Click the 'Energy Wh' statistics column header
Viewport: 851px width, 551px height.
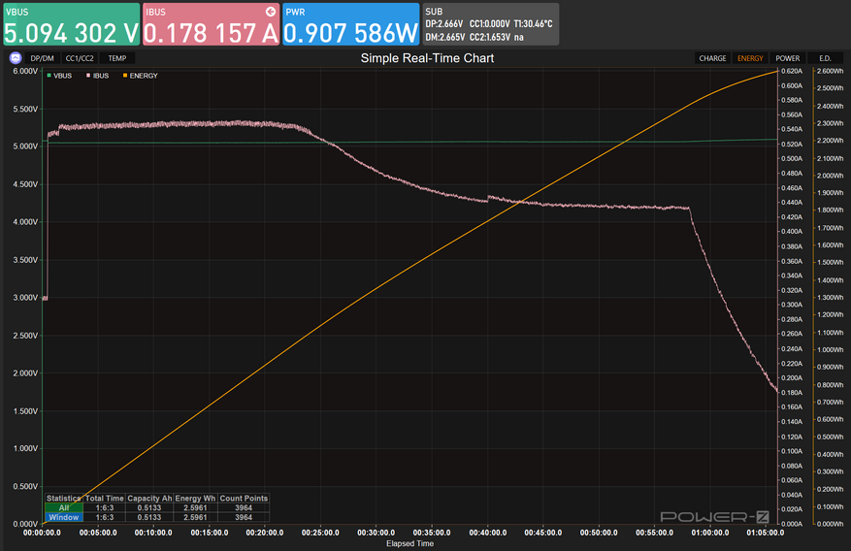tap(195, 498)
